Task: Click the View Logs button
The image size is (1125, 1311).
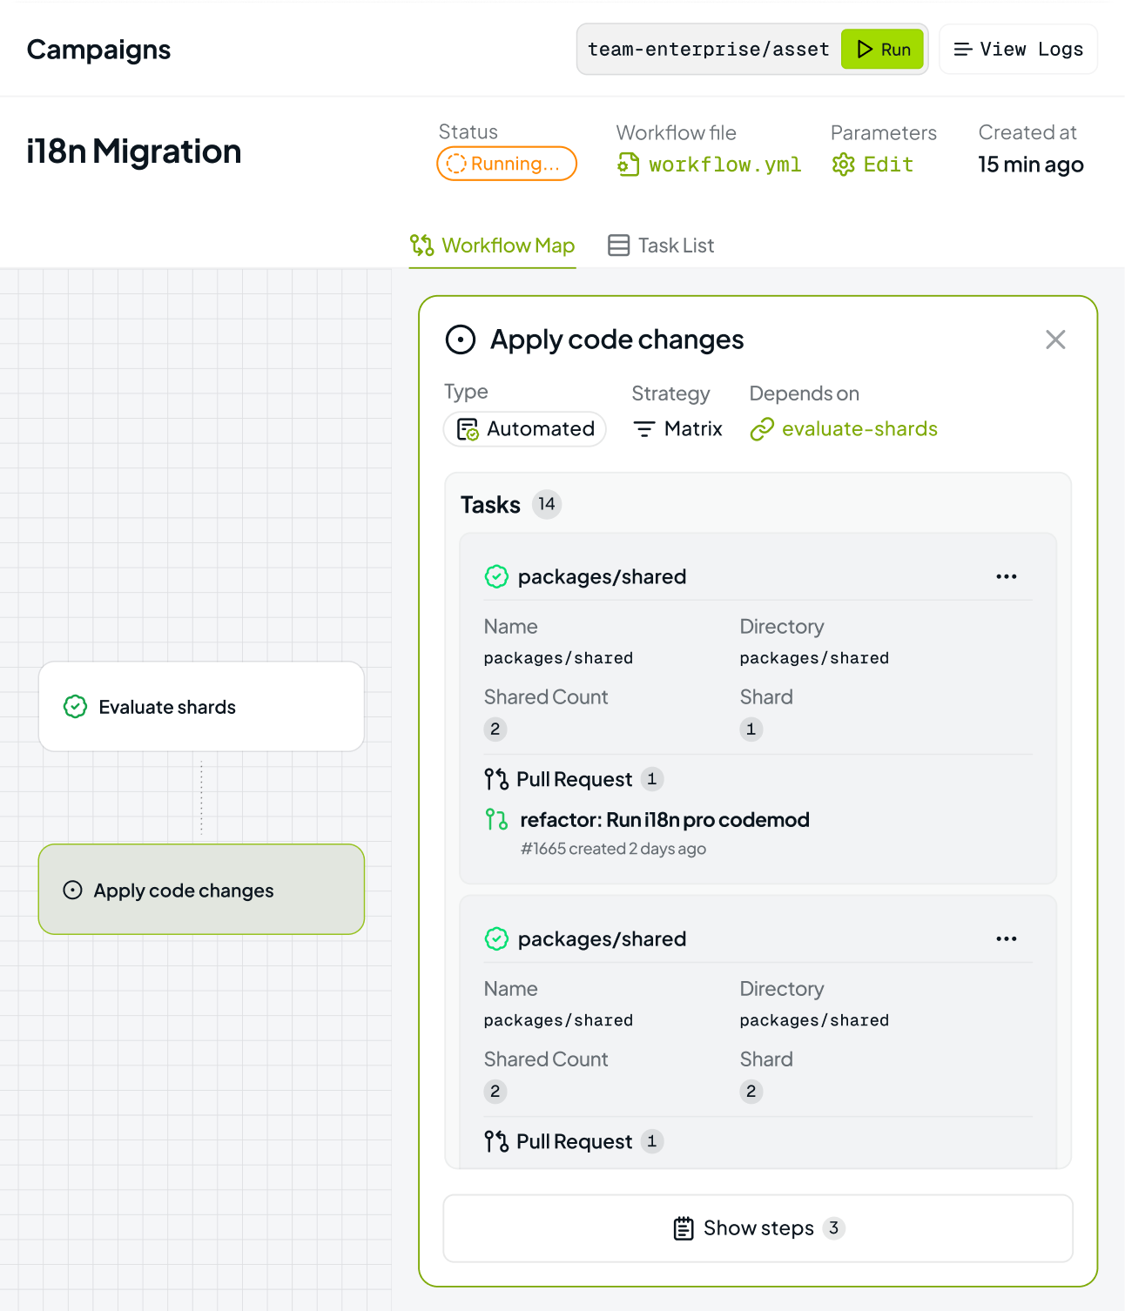Action: coord(1017,49)
